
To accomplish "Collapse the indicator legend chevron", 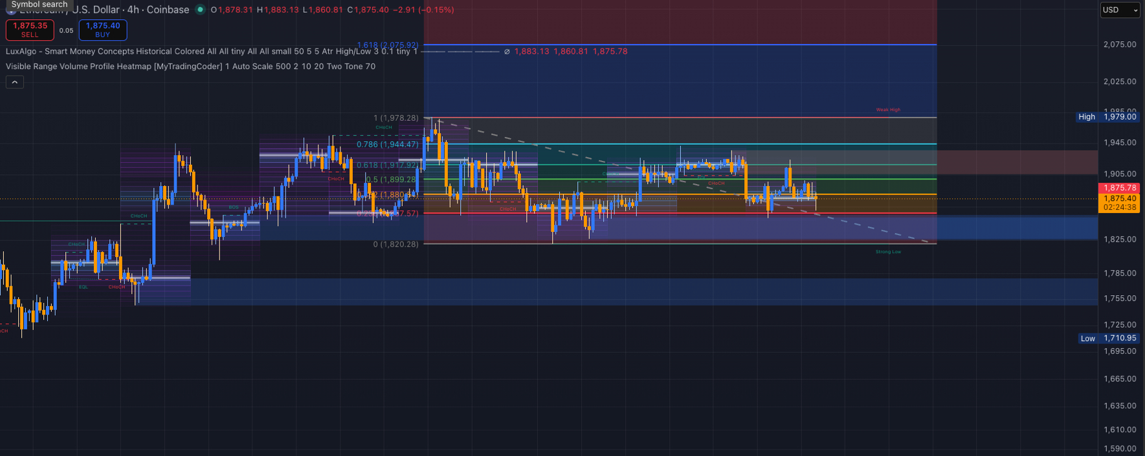I will pyautogui.click(x=15, y=82).
